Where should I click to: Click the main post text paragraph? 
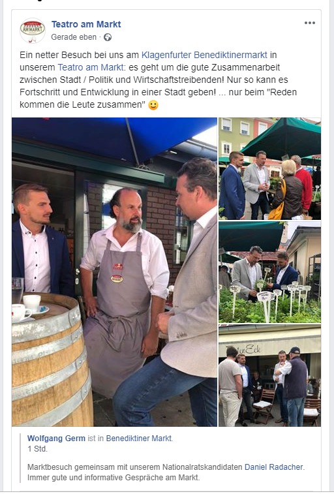158,80
